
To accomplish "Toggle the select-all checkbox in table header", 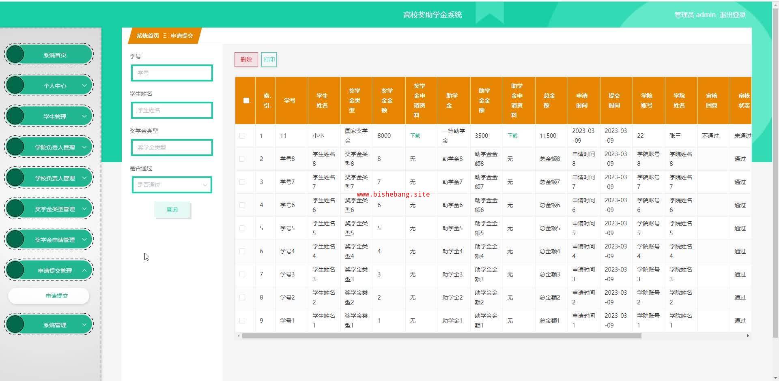I will point(246,101).
